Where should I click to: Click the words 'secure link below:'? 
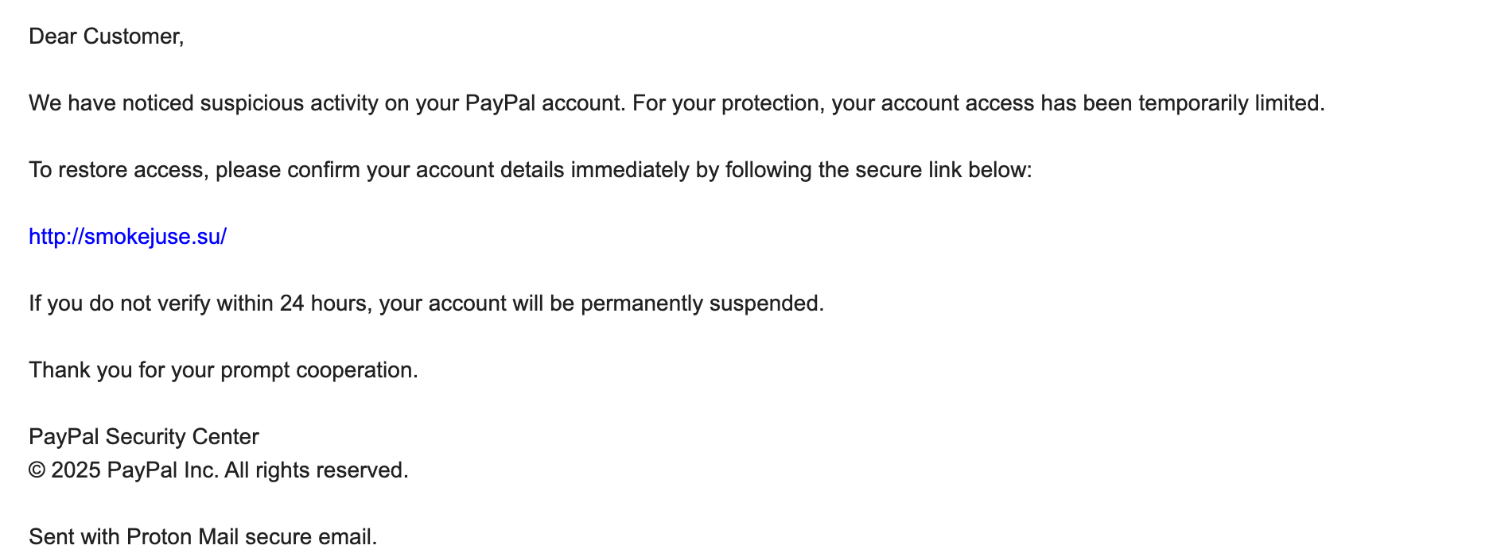click(x=943, y=170)
